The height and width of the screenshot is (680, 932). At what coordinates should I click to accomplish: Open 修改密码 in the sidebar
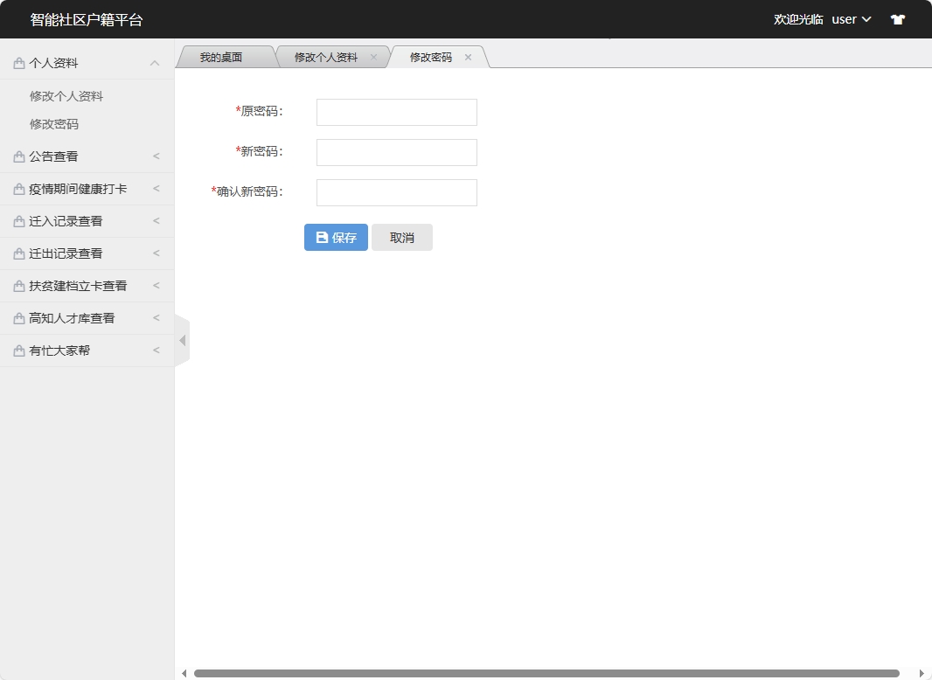pyautogui.click(x=54, y=124)
